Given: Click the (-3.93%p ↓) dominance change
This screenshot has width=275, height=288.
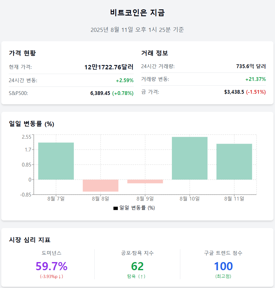Looking at the screenshot, I should (52, 276).
